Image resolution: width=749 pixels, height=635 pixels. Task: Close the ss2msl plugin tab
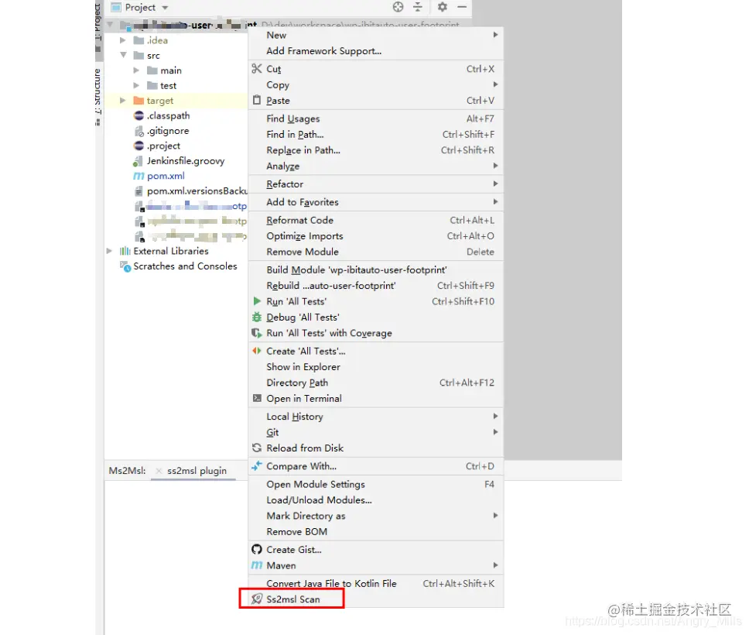[x=159, y=471]
